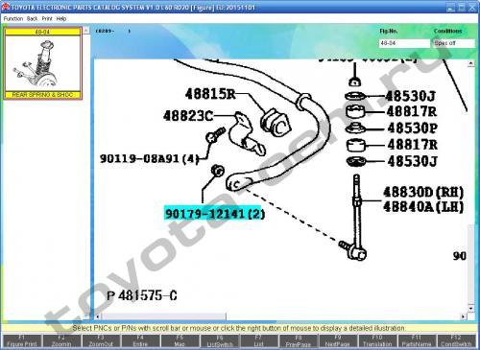480x350 pixels.
Task: Click the Fig.No. field showing 48-04
Action: 404,43
